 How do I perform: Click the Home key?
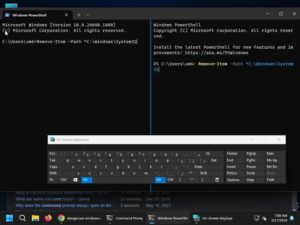[235, 154]
